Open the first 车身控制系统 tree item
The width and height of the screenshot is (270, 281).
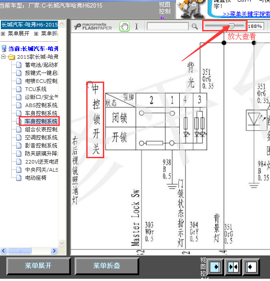tap(41, 113)
